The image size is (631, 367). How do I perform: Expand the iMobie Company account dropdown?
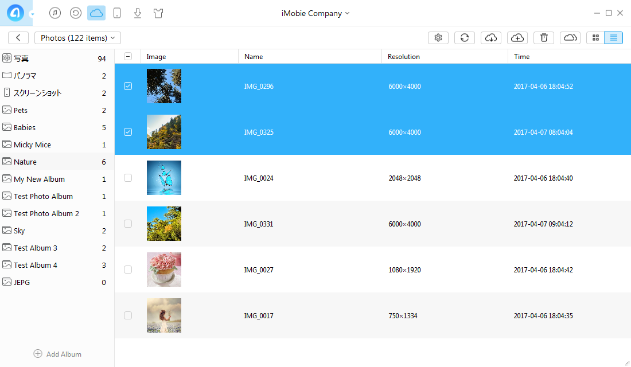(315, 13)
